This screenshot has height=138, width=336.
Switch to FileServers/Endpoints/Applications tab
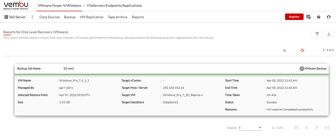pyautogui.click(x=114, y=5)
